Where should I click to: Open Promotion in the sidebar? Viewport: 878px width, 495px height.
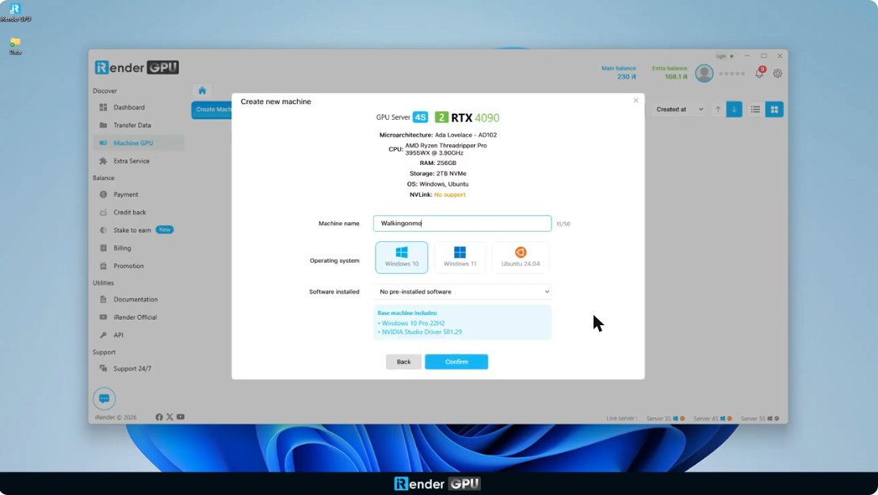[139, 266]
